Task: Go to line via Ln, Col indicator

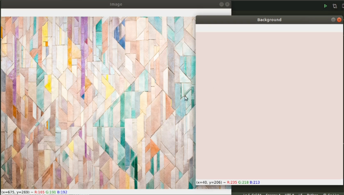Action: click(252, 194)
